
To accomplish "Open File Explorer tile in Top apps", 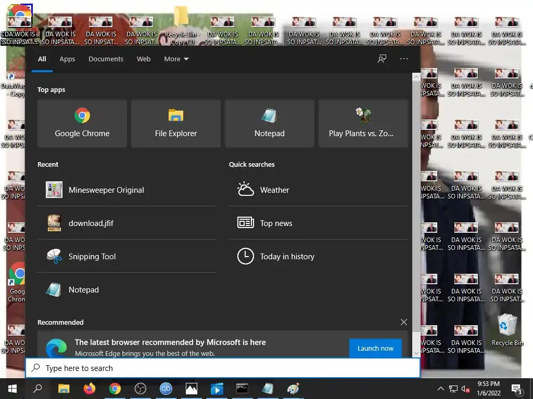I will click(176, 124).
